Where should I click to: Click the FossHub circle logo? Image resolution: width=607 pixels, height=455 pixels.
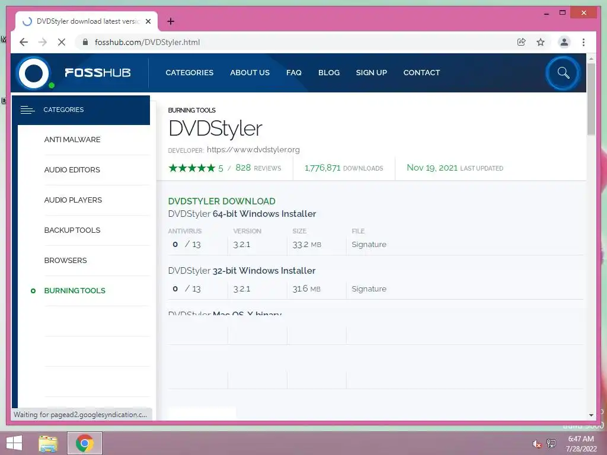34,73
